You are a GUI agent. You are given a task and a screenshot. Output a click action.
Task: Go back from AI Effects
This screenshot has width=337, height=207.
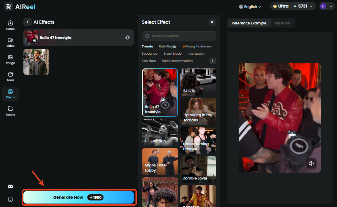pyautogui.click(x=27, y=22)
